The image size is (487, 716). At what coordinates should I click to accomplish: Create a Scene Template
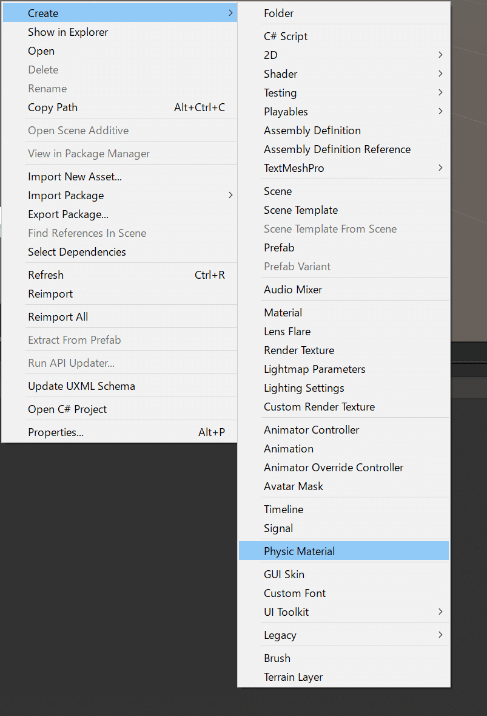pos(344,210)
